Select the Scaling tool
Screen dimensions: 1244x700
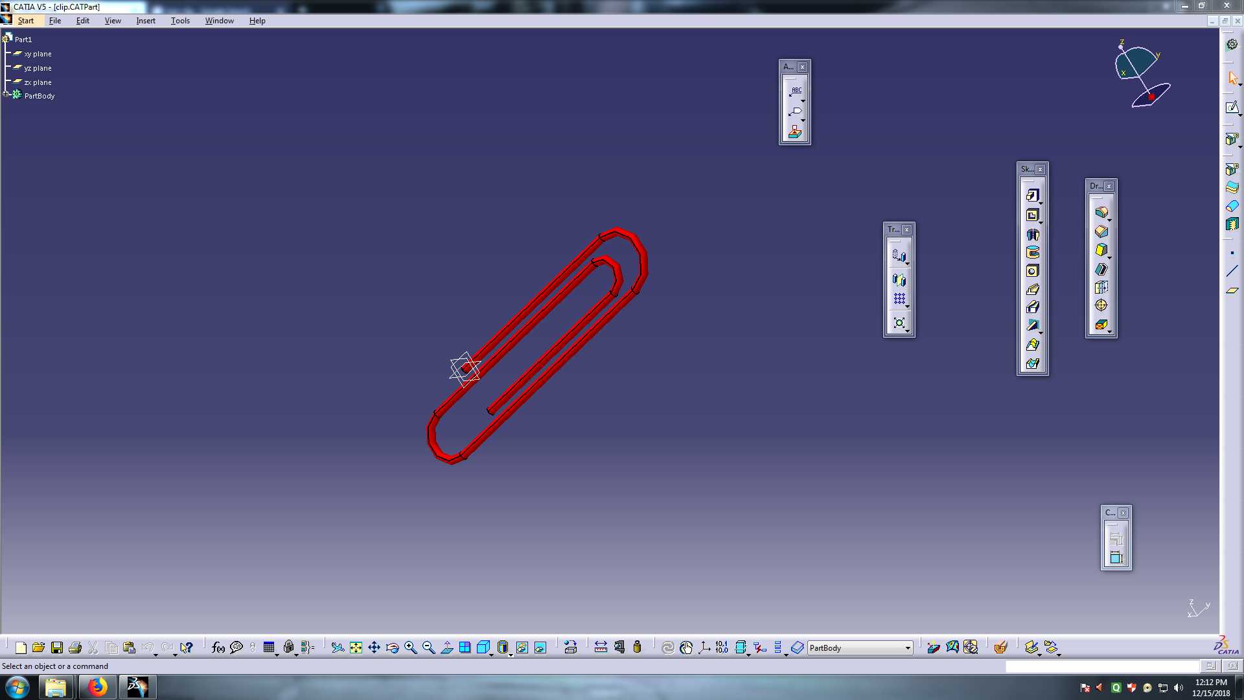coord(899,323)
